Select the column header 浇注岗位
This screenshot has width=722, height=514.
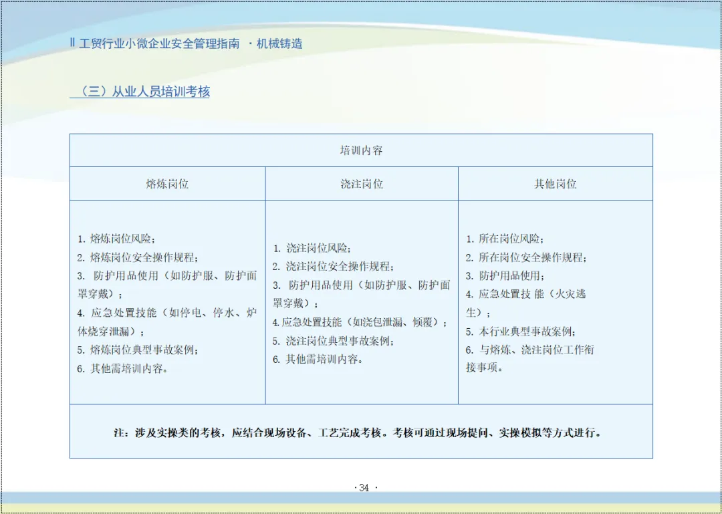pyautogui.click(x=362, y=184)
